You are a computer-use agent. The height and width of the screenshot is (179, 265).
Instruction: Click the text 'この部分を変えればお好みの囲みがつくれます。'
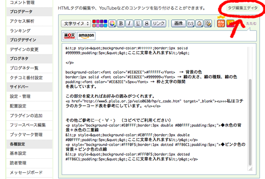click(110, 96)
